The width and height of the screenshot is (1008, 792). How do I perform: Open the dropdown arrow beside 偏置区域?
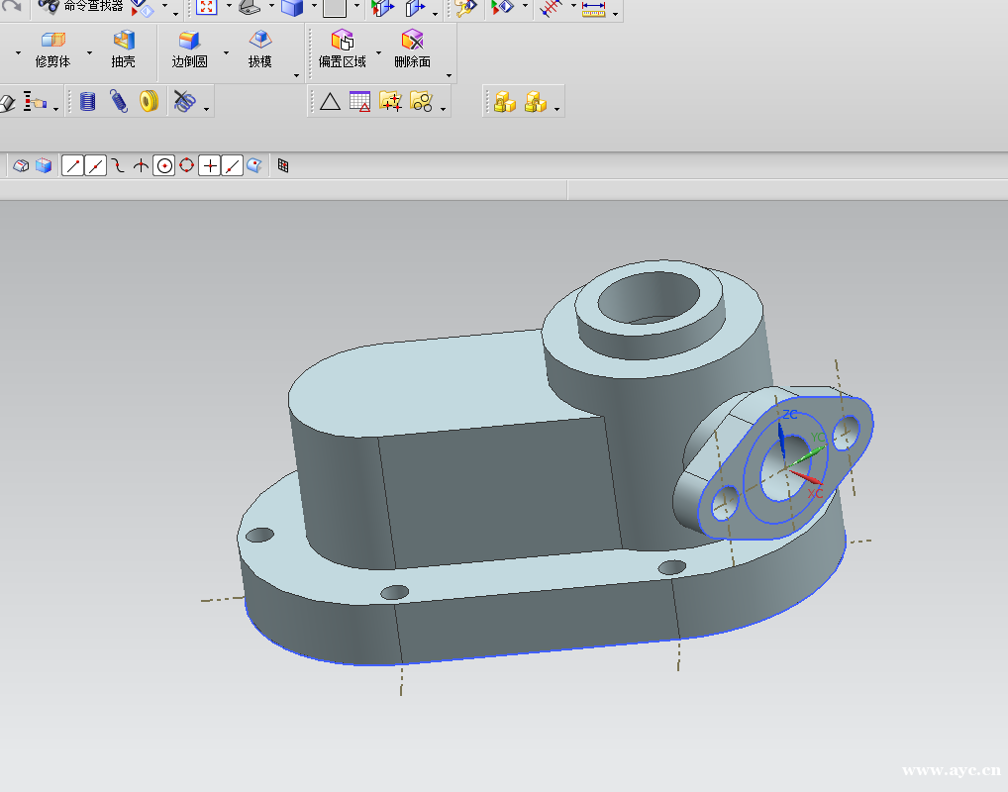tap(378, 52)
